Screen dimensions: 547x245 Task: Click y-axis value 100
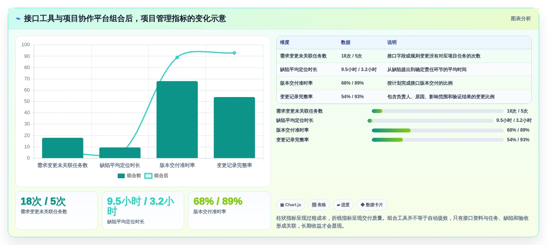click(x=26, y=45)
